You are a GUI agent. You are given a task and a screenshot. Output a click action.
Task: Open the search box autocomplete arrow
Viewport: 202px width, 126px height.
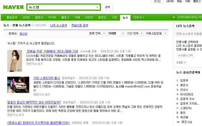97,7
